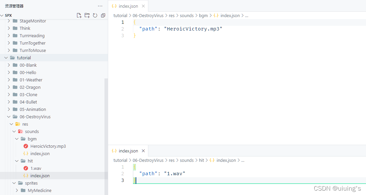
Task: Collapse the sounds folder
Action: [x=54, y=131]
